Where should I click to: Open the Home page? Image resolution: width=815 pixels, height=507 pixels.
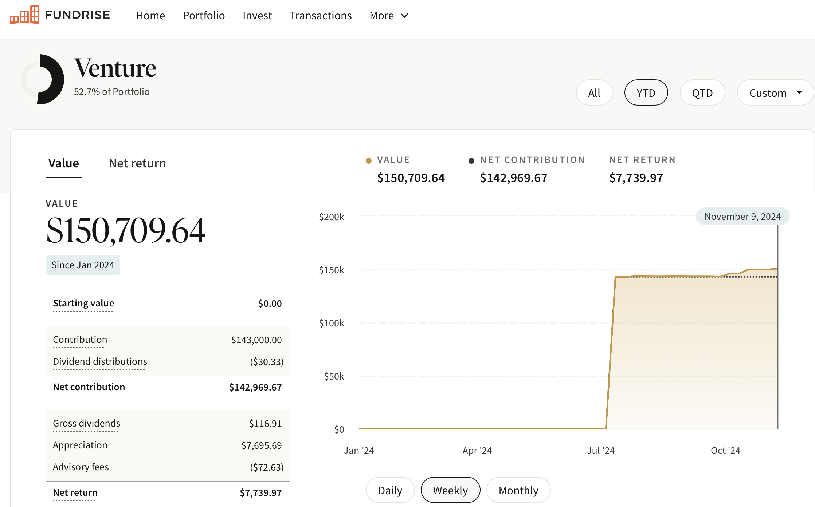(x=150, y=16)
